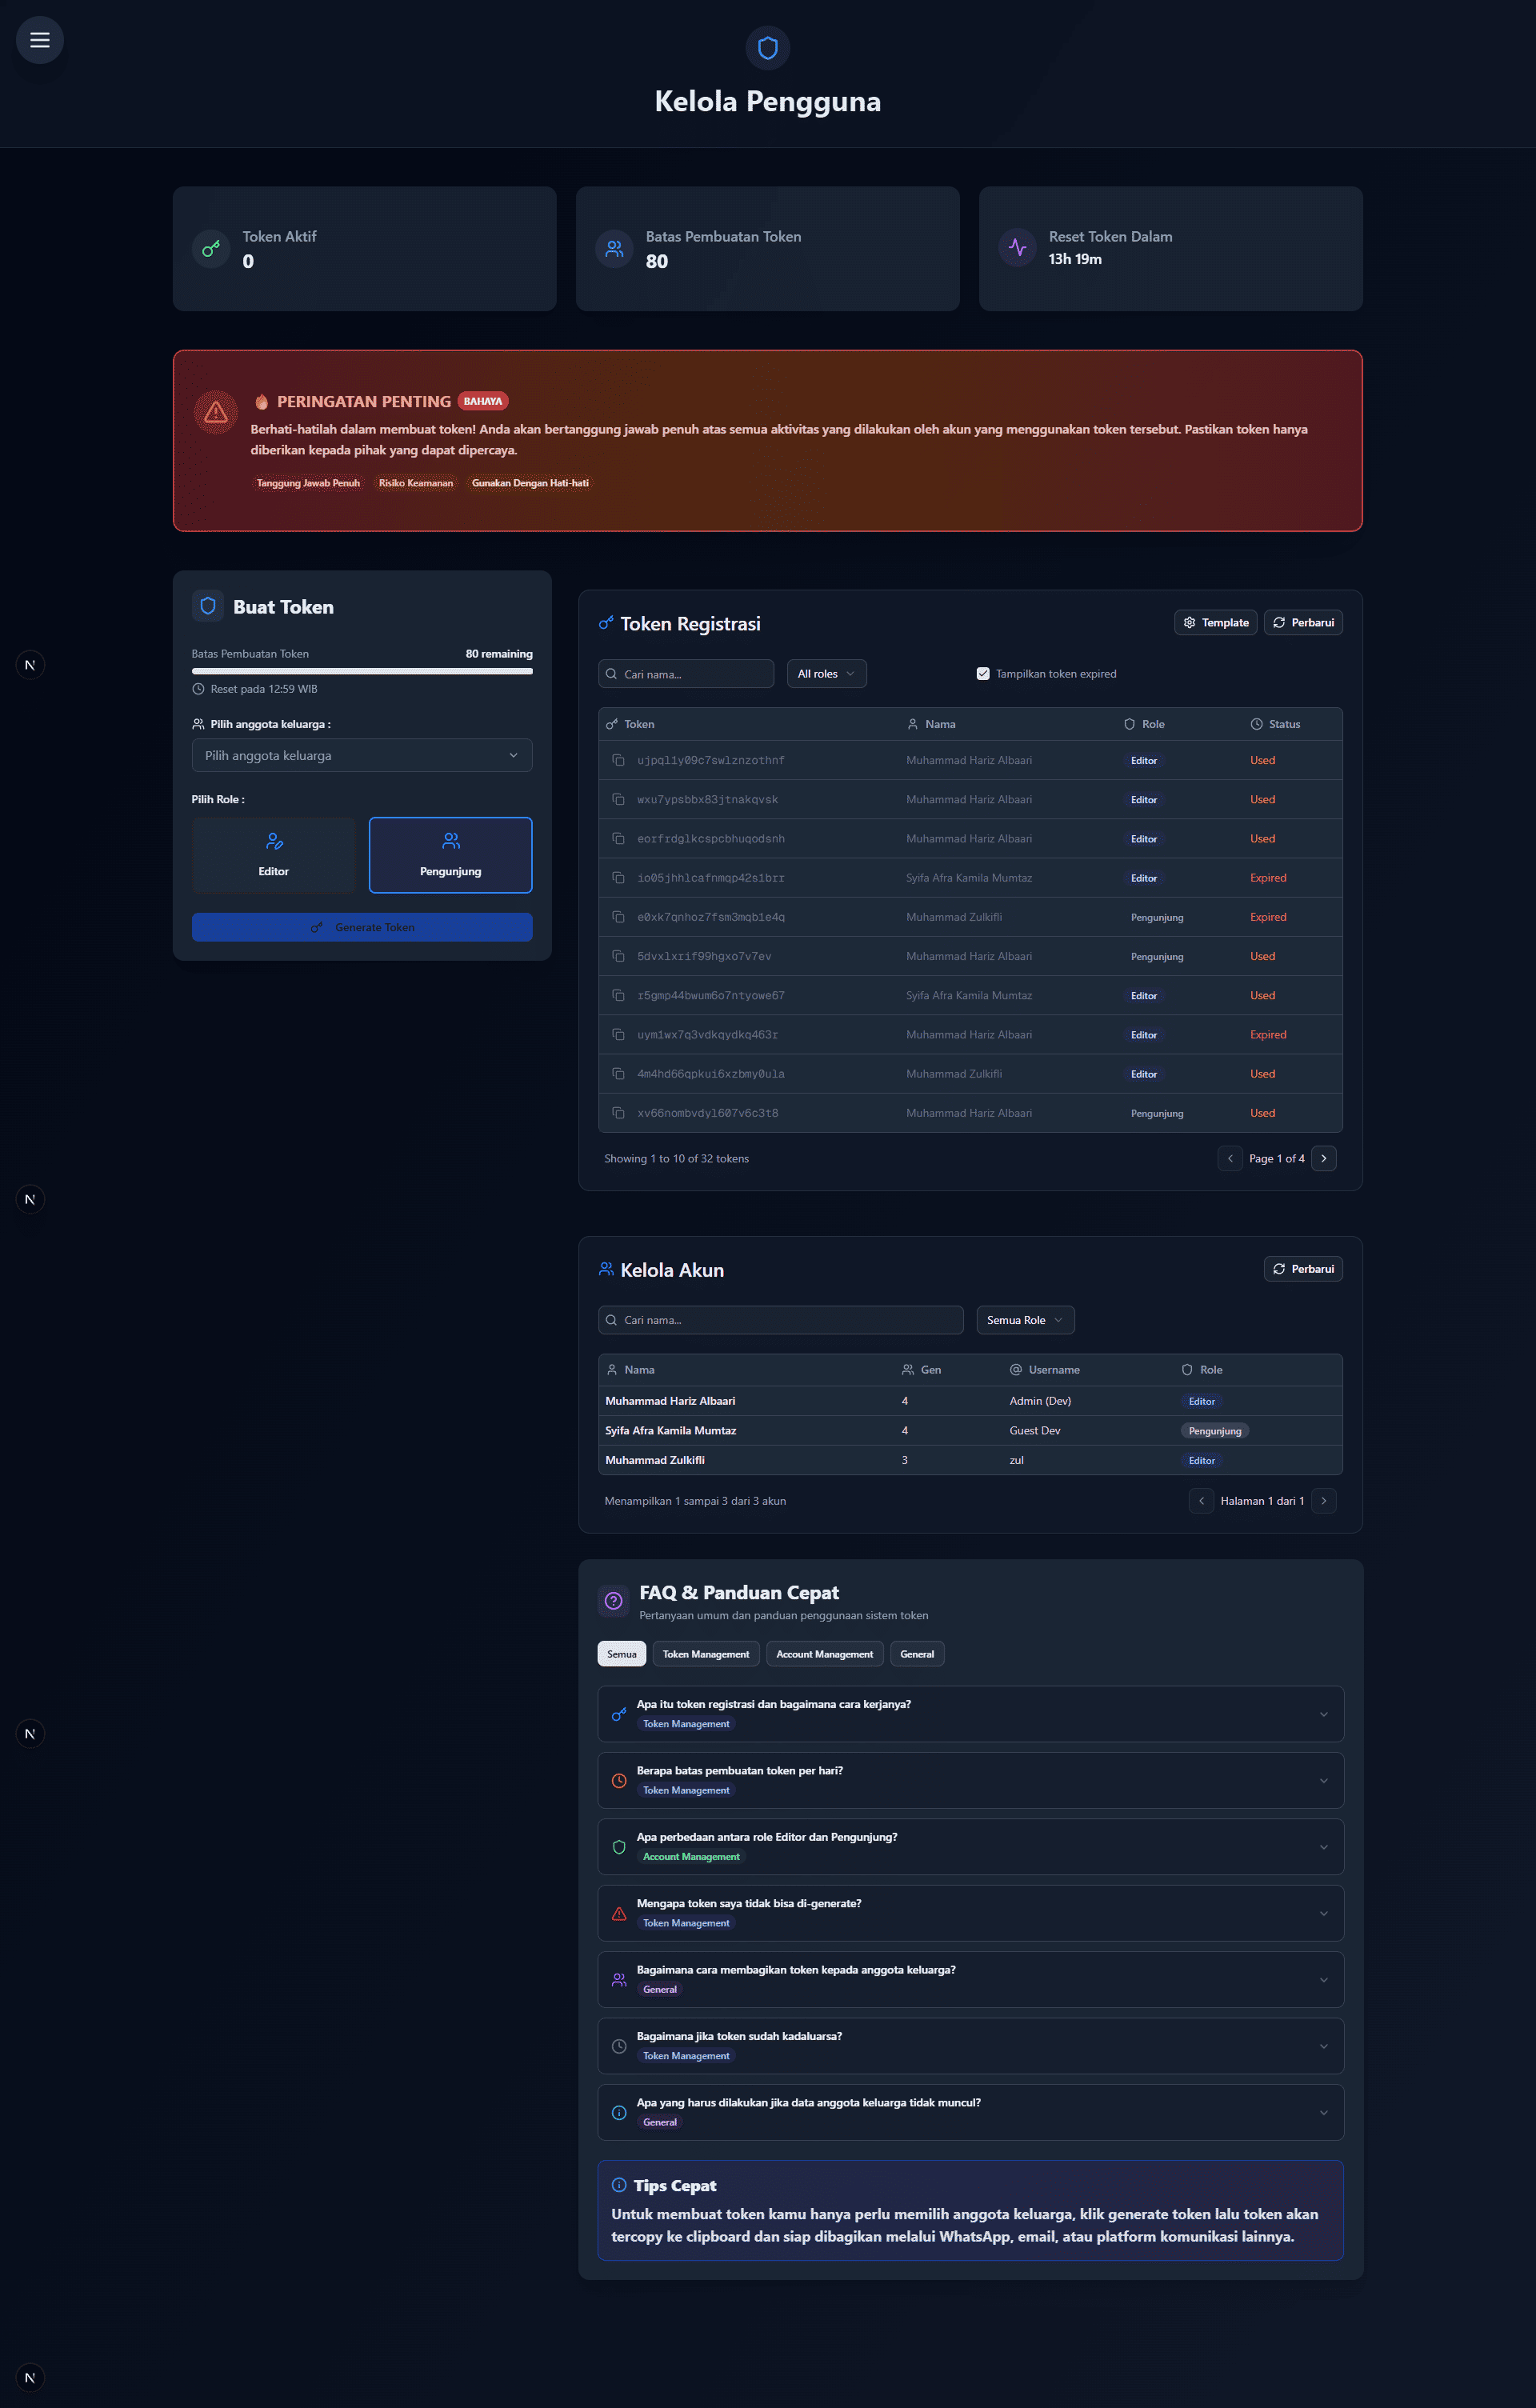Screen dimensions: 1536x2408
Task: Copy token e0xk7qnhoz7fsm3mqb1e4q
Action: click(x=618, y=916)
